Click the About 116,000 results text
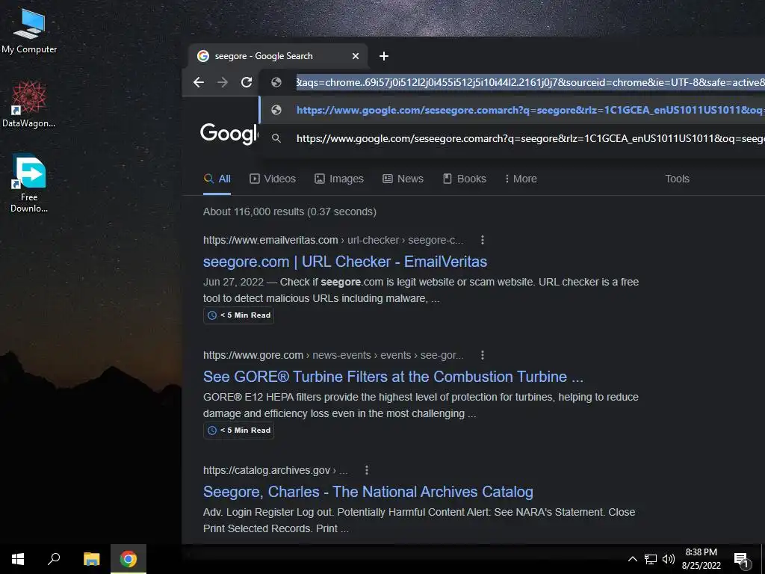This screenshot has width=765, height=574. (290, 212)
